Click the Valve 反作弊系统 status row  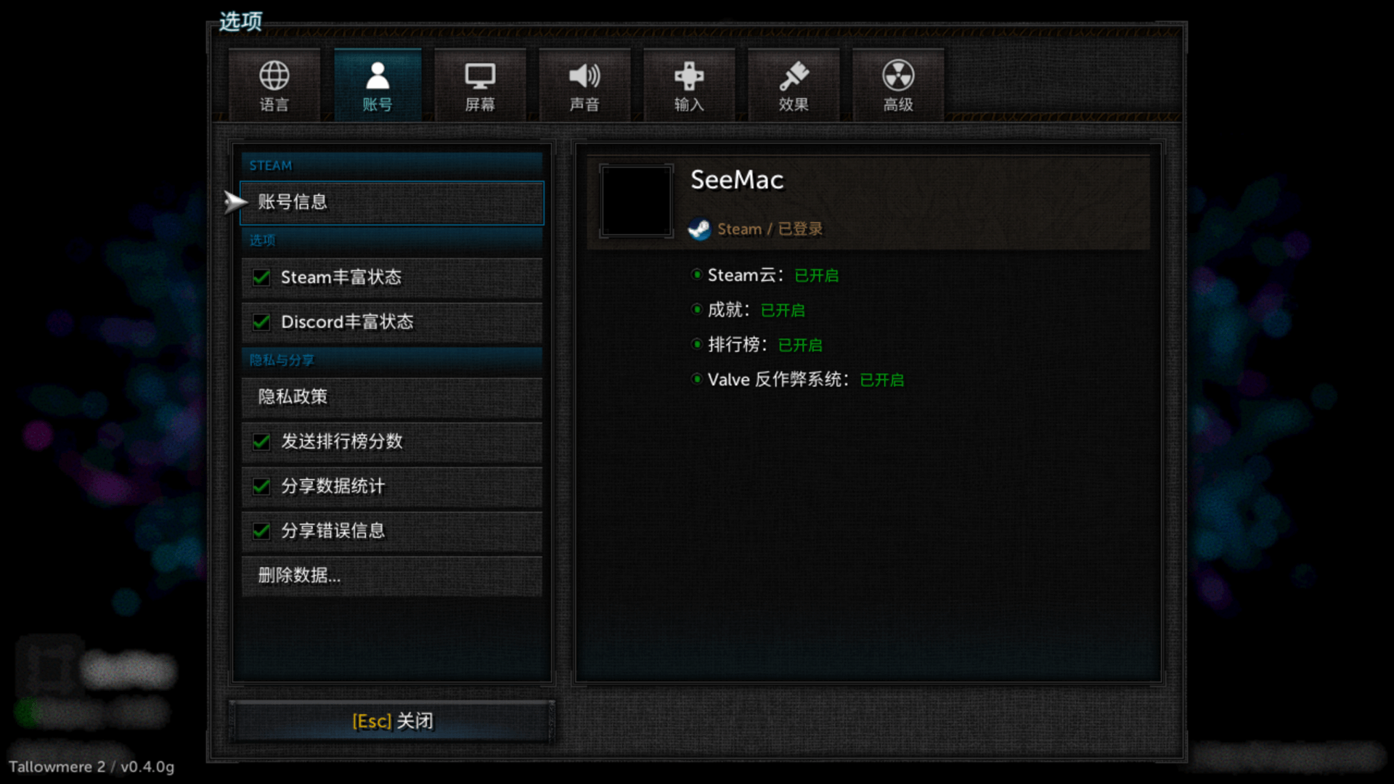[x=797, y=380]
